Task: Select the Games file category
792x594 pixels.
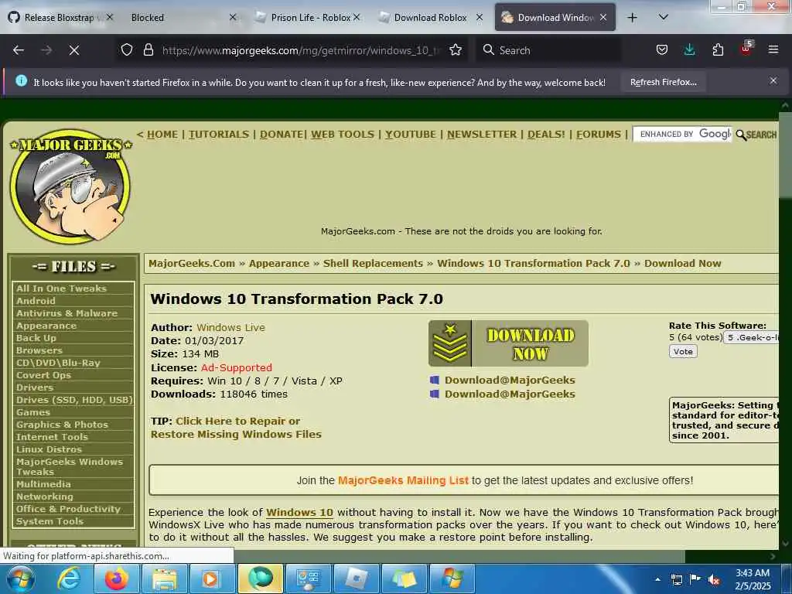Action: click(33, 412)
